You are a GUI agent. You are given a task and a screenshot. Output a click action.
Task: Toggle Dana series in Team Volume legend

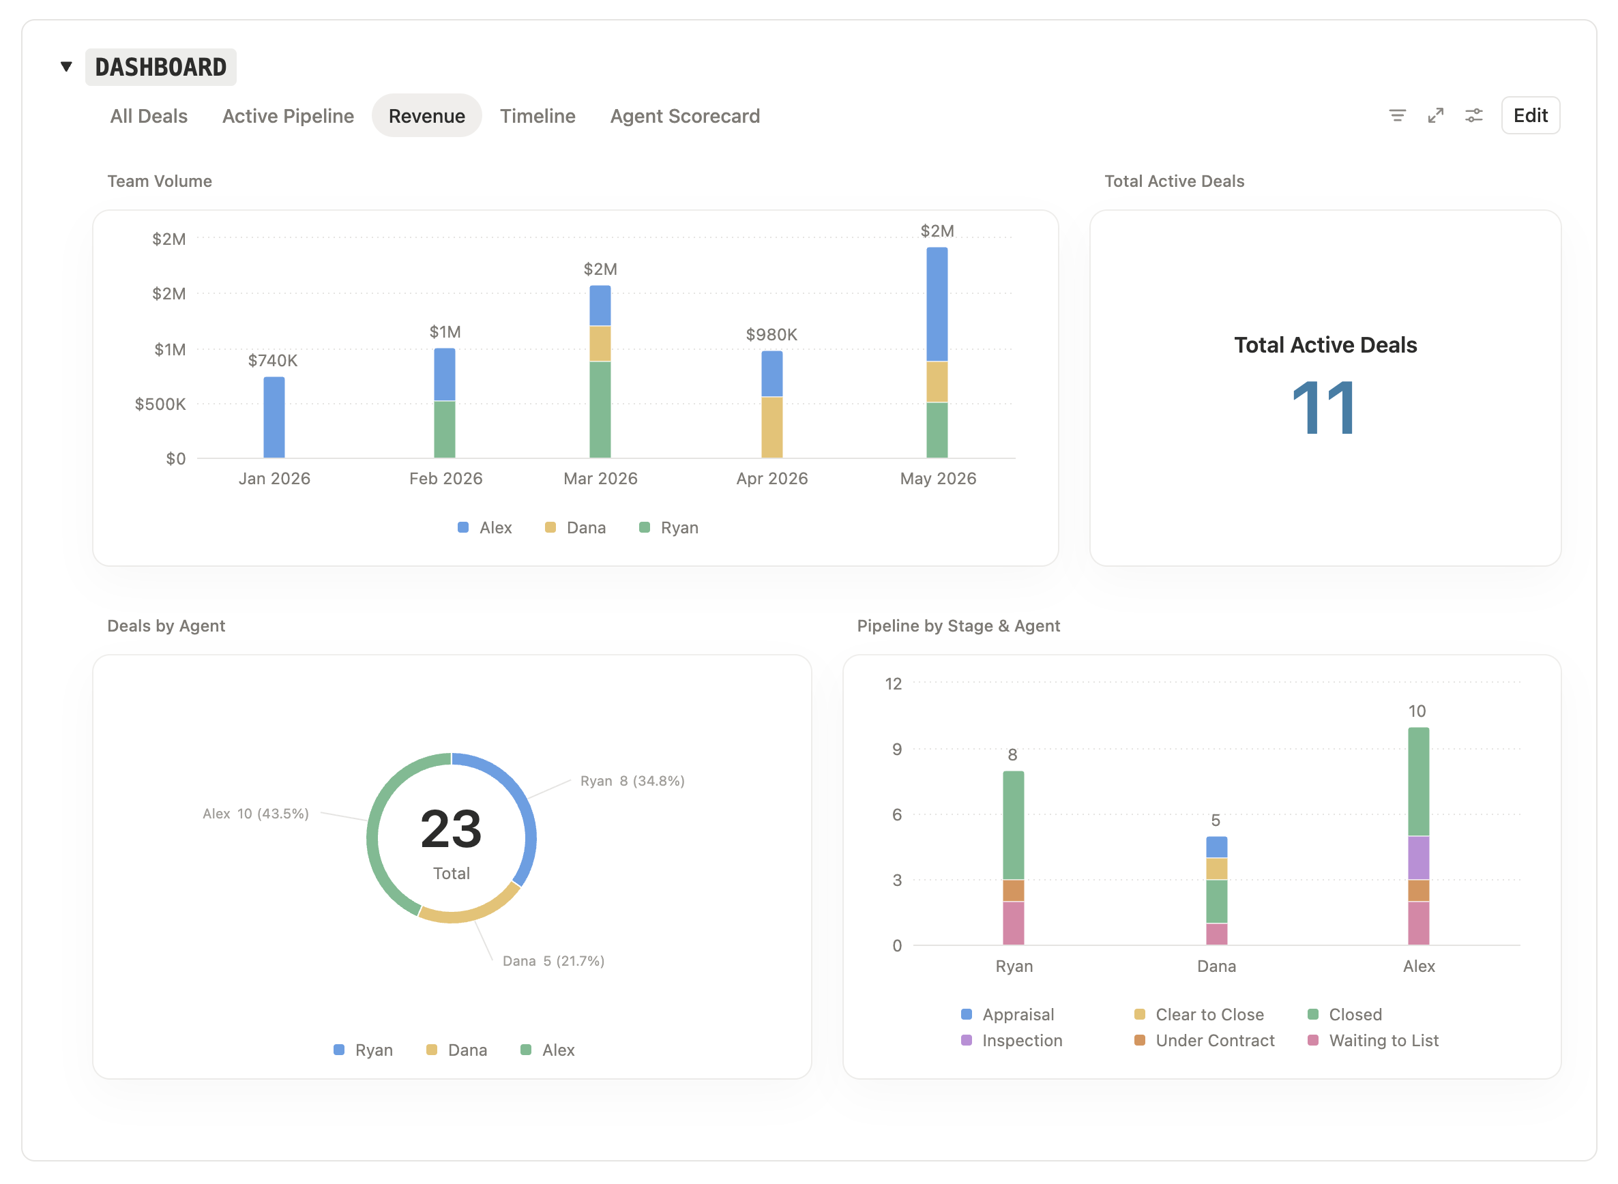(576, 527)
